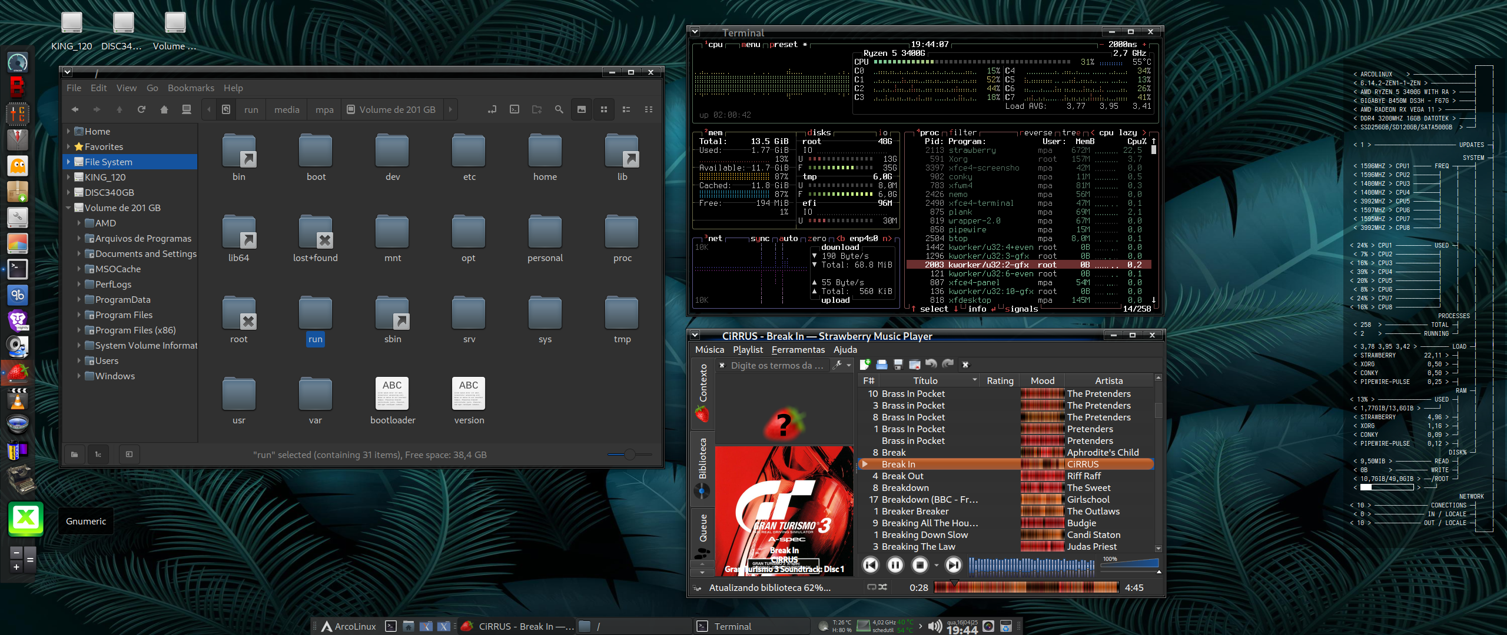Collapse the Volume de 201 GB tree
The width and height of the screenshot is (1507, 635).
(x=68, y=208)
